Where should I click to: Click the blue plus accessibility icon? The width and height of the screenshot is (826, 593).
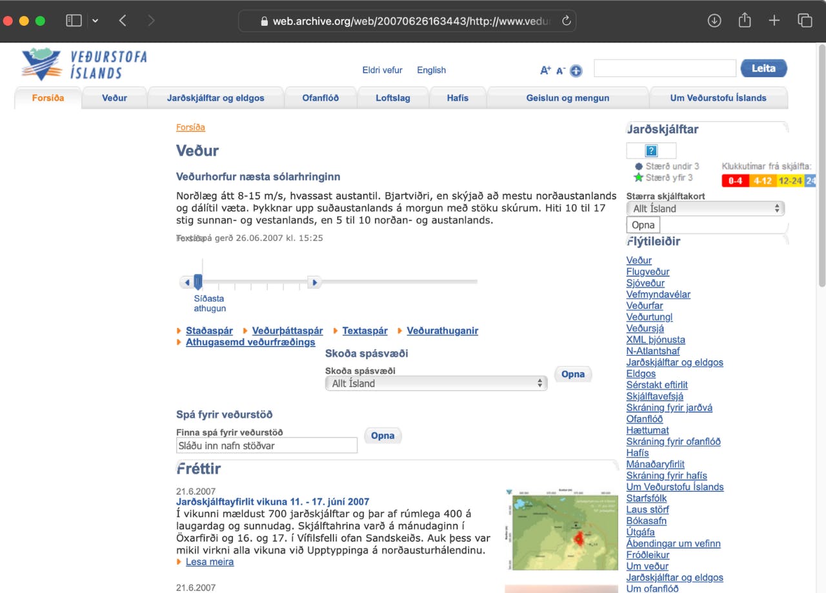pos(576,71)
